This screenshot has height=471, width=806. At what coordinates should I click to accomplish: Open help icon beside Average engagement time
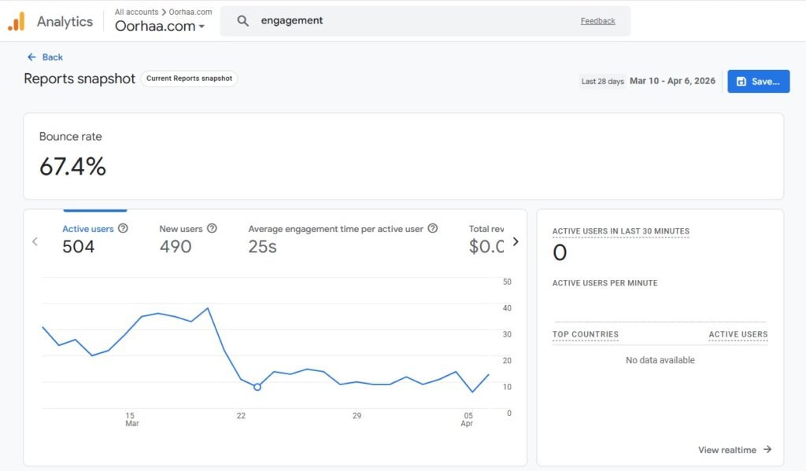(x=433, y=229)
